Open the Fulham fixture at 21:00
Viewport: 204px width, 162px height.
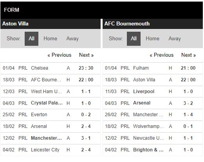click(x=153, y=68)
